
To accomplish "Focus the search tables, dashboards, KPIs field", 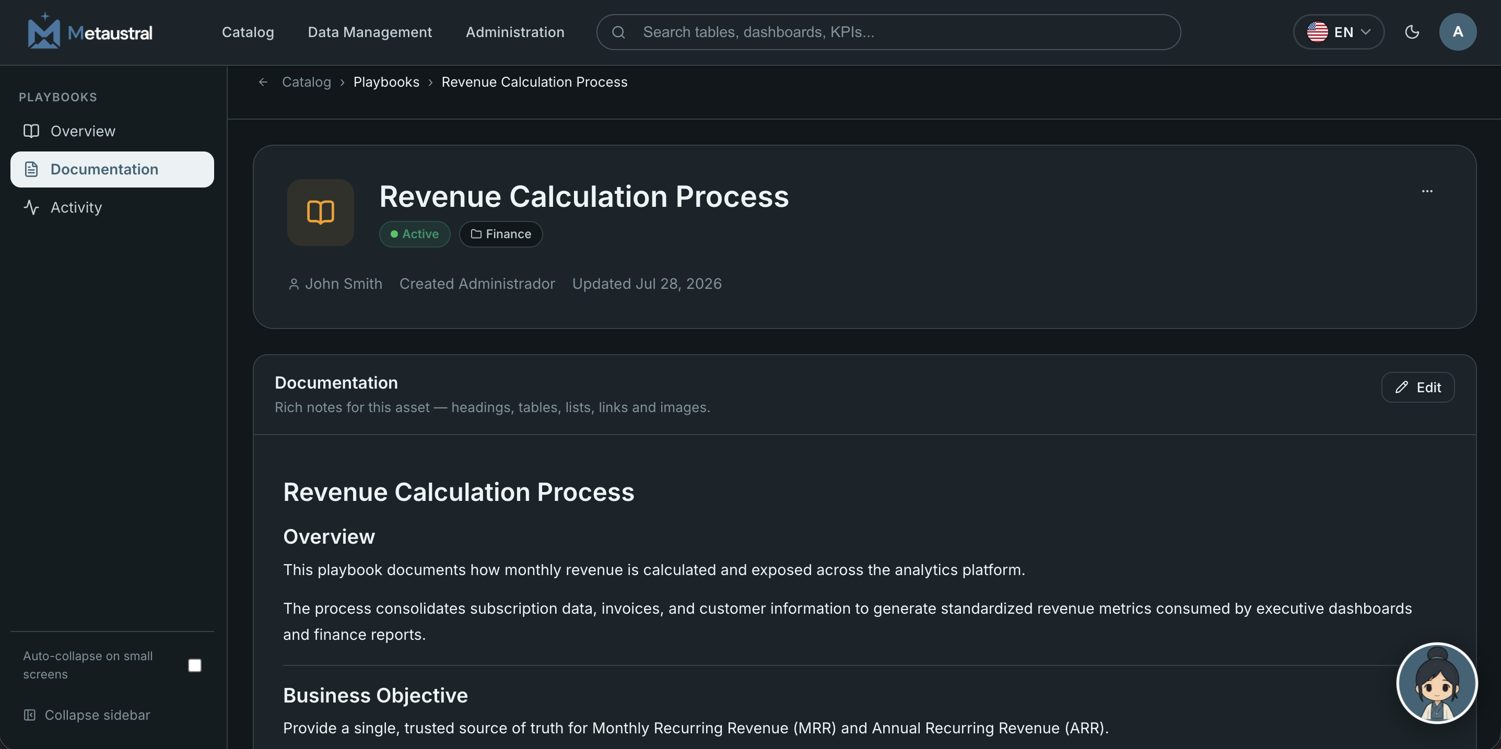I will [888, 32].
